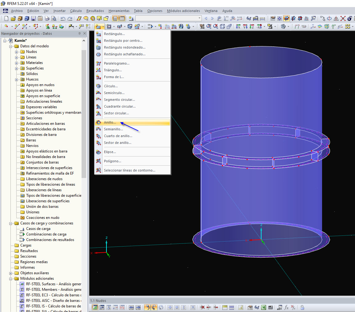
Task: Expand the Nudos tree node
Action: coord(17,52)
